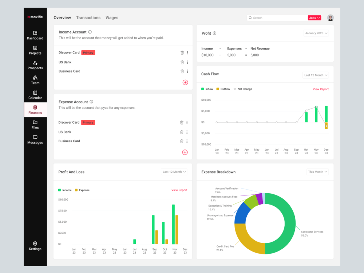This screenshot has width=364, height=273.
Task: Click the Makific logo
Action: pyautogui.click(x=35, y=17)
